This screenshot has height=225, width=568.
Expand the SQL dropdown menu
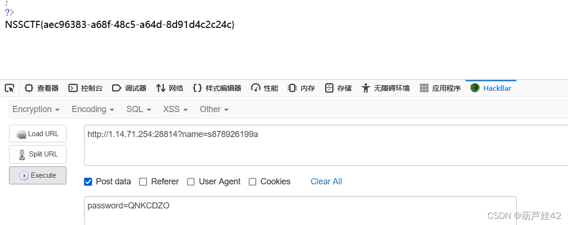139,109
